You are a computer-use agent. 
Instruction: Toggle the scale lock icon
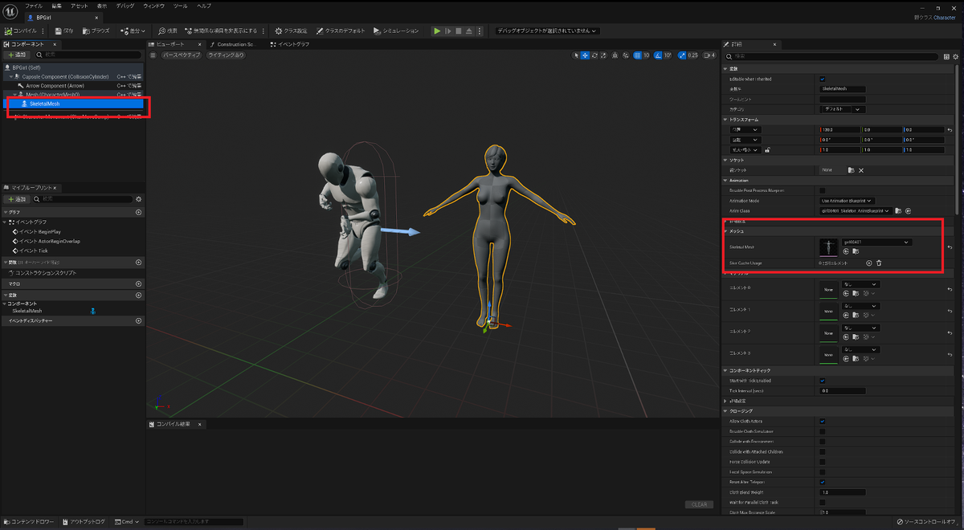coord(768,149)
